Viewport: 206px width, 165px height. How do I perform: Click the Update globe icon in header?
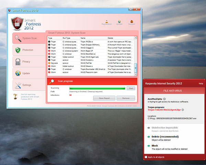[x=119, y=21]
